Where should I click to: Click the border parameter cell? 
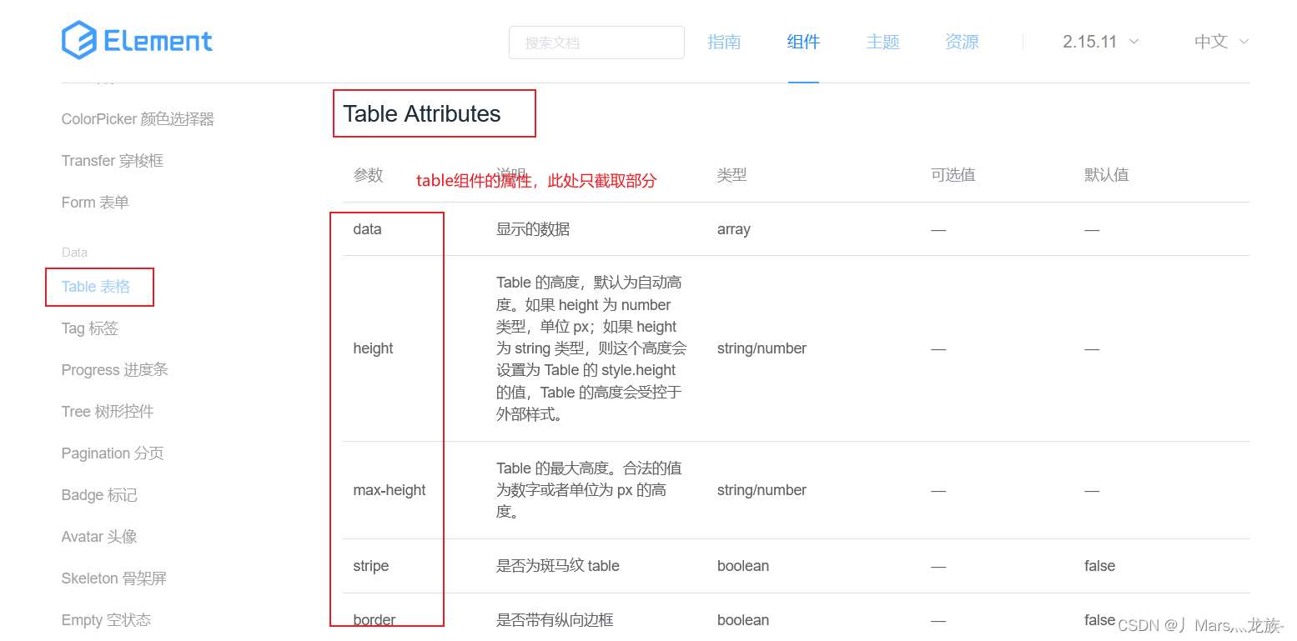click(x=375, y=620)
